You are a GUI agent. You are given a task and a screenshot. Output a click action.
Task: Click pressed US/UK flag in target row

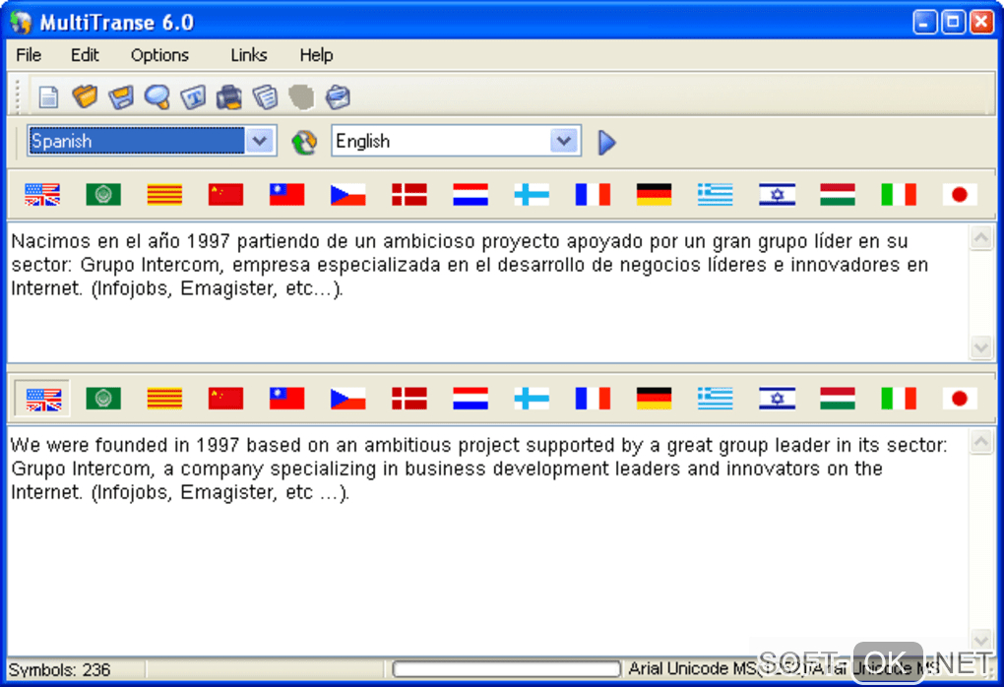(x=43, y=399)
